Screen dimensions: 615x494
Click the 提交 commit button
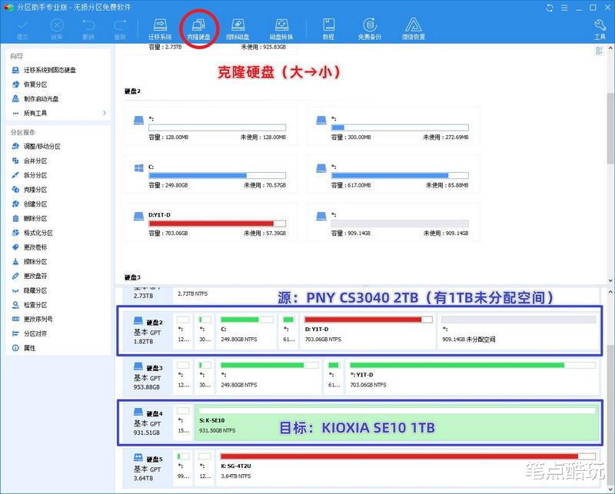point(22,27)
